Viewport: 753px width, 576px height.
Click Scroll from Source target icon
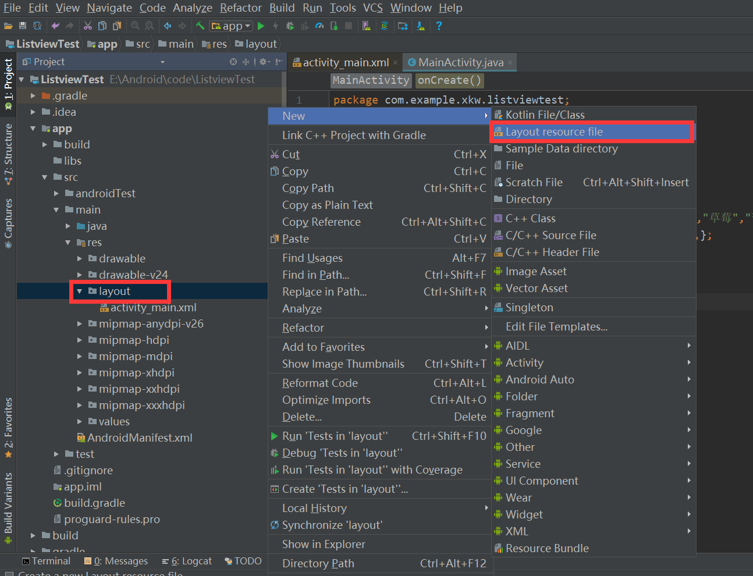coord(233,62)
